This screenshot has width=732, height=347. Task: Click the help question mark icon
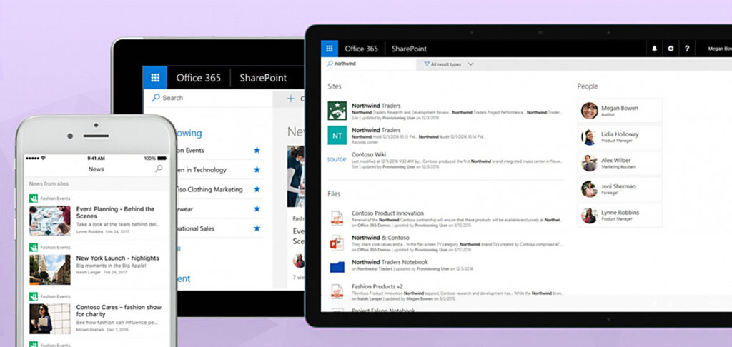tap(687, 49)
